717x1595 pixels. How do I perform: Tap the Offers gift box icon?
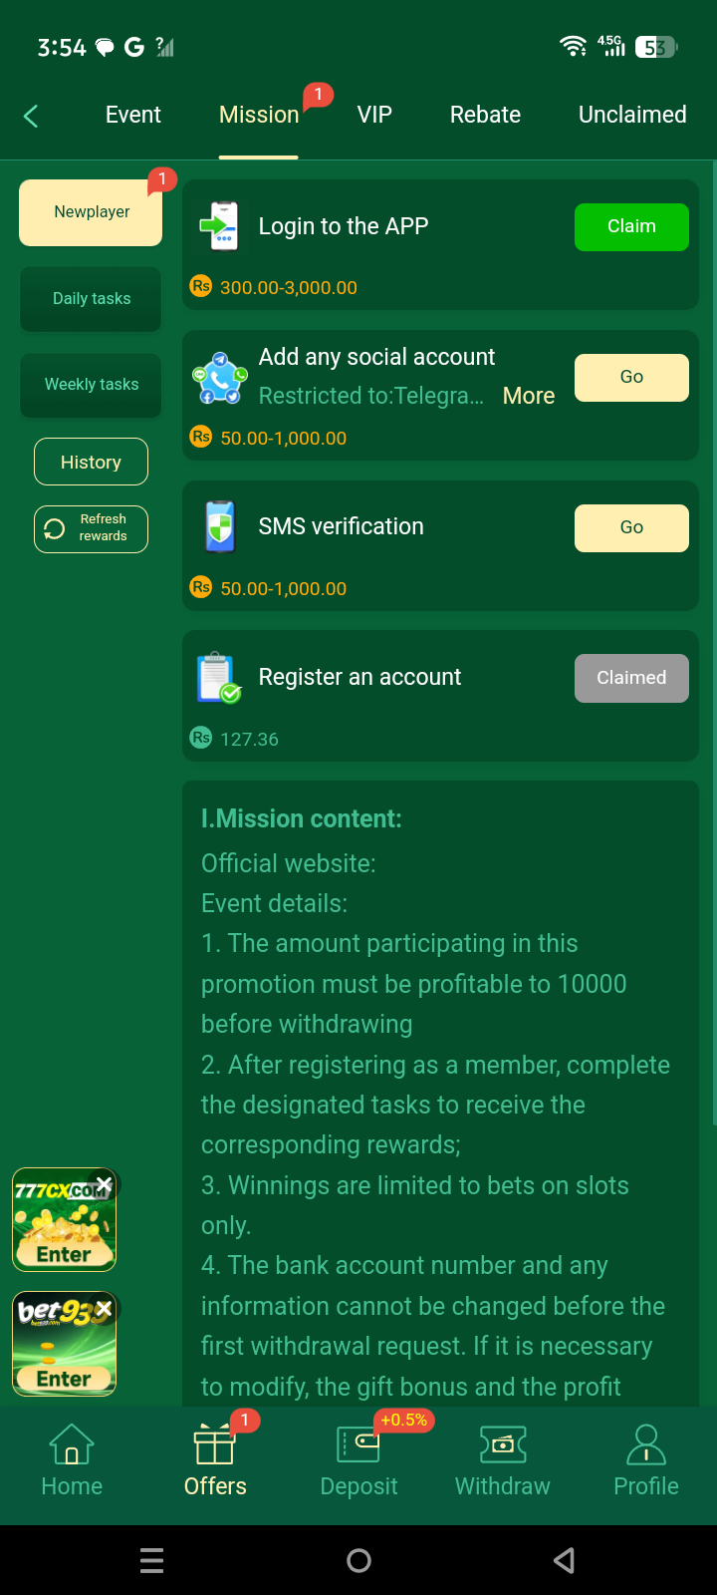[x=215, y=1444]
